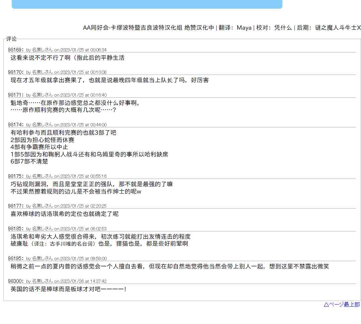Click the 评论 section heading
The height and width of the screenshot is (324, 361).
click(x=11, y=39)
